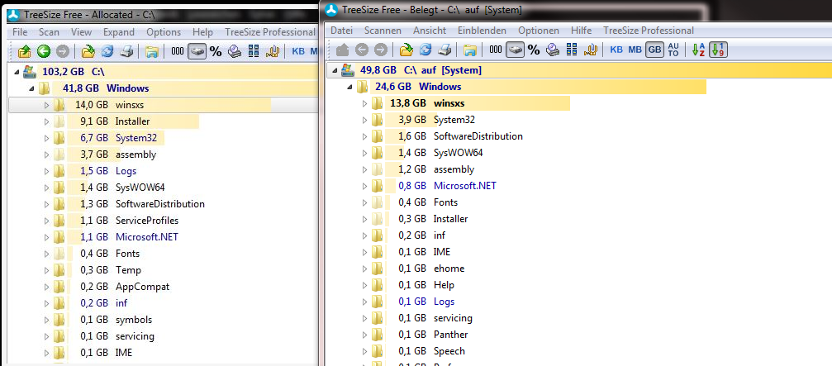Click the C:\ drive icon in Belegt window tree

(x=348, y=70)
